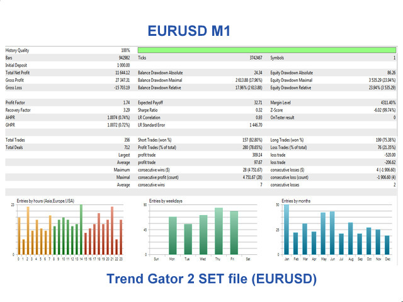Screen dimensions: 403x302
Task: Click the Balance Drawdown Relative label
Action: [x=159, y=87]
